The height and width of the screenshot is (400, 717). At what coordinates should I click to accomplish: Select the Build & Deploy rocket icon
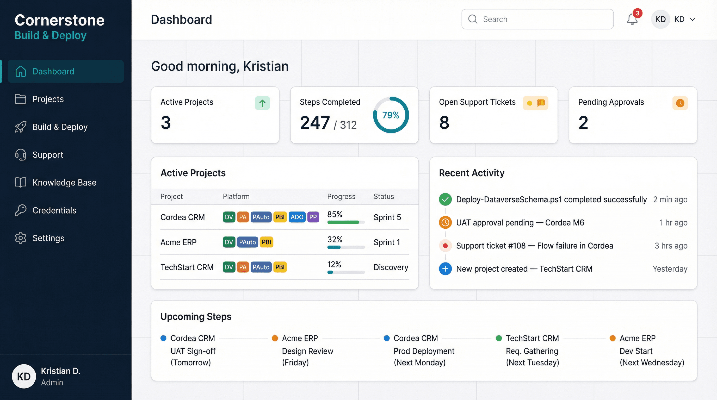(x=20, y=127)
